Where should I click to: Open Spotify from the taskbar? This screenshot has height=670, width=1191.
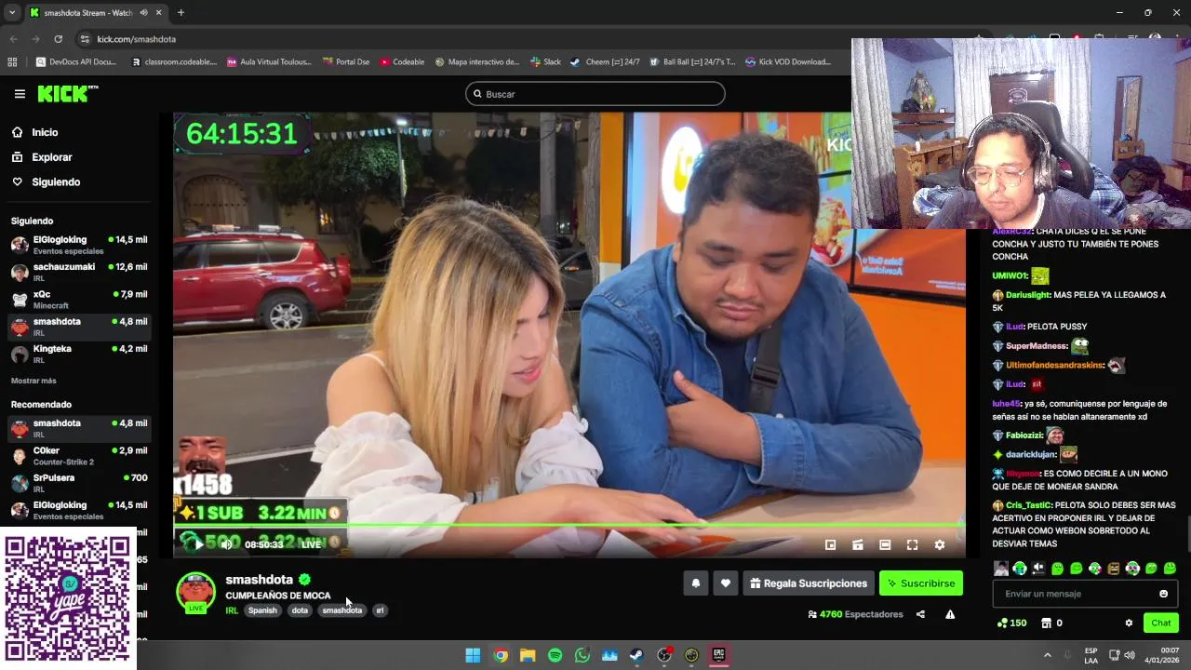pos(555,655)
